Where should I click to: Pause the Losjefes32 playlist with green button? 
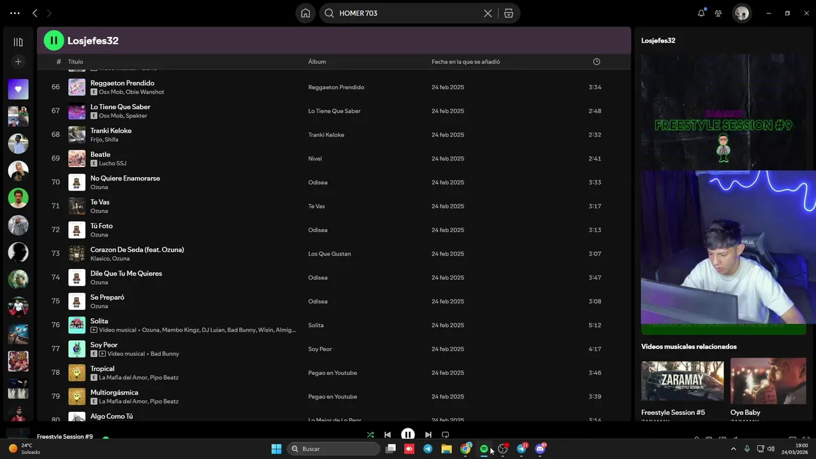click(54, 40)
